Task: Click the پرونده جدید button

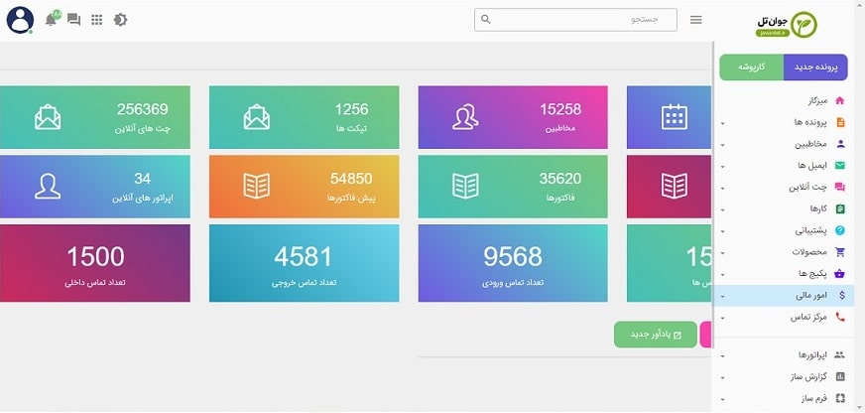Action: pos(815,68)
